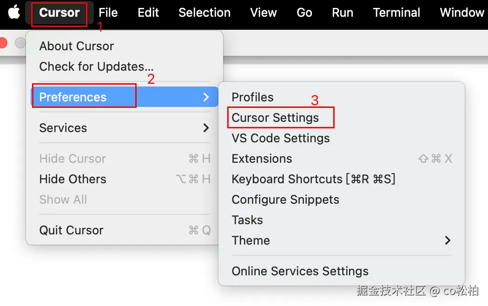Open the Apple logo menu
Image resolution: width=488 pixels, height=306 pixels.
pyautogui.click(x=14, y=13)
